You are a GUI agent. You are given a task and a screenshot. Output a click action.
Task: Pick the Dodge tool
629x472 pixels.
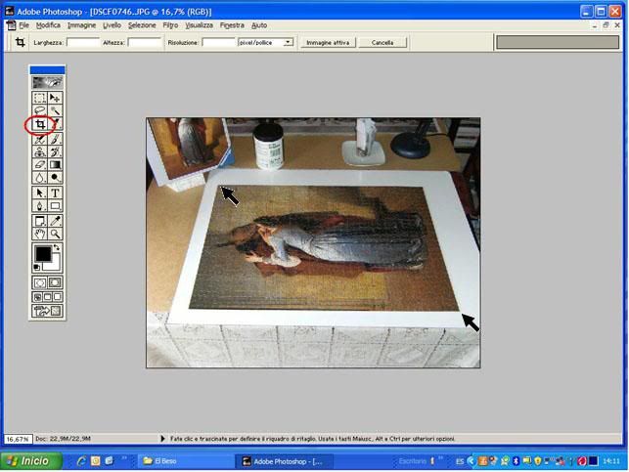[x=55, y=177]
